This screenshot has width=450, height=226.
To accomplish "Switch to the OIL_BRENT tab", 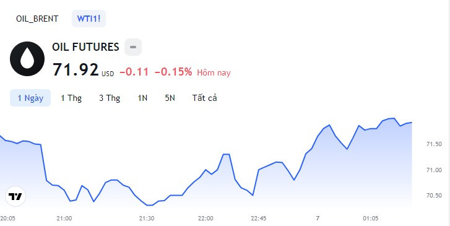I will coord(37,19).
